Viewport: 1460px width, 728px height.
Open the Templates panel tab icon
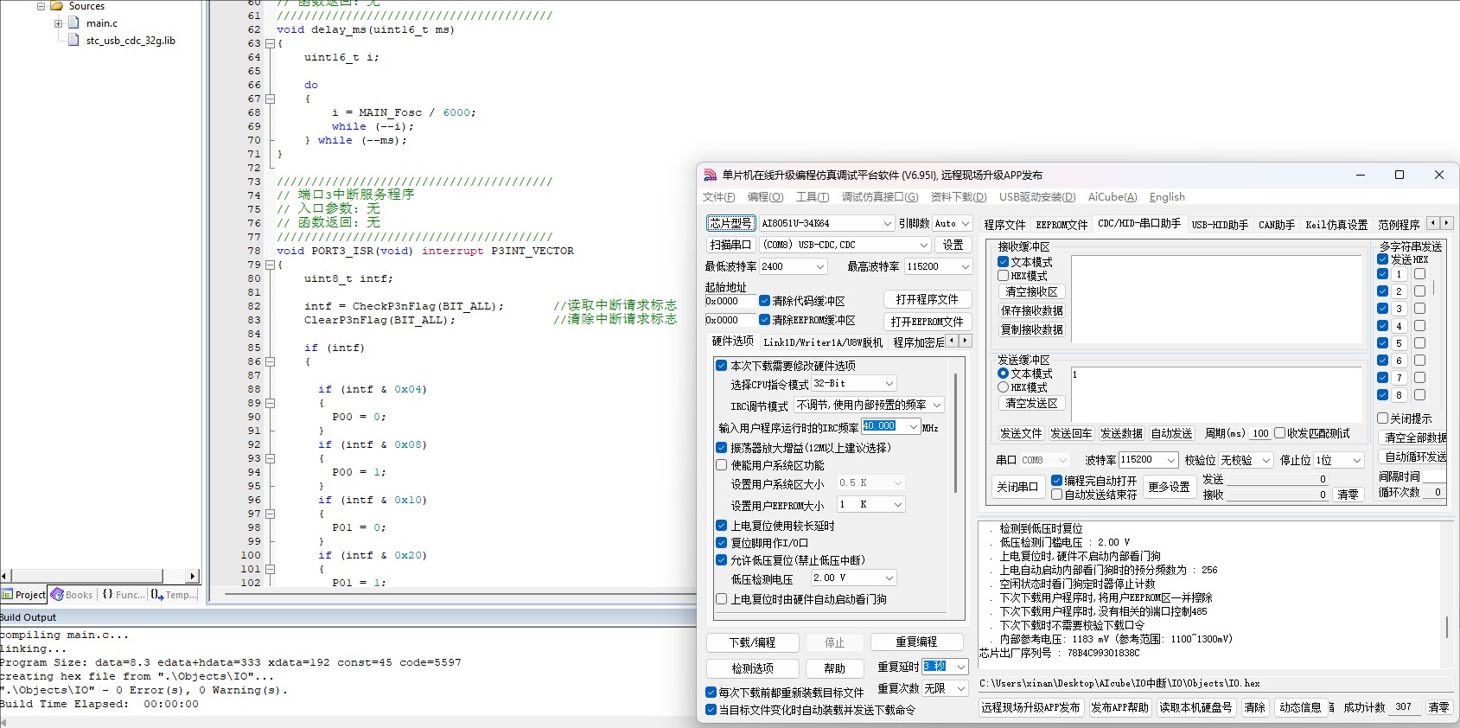[157, 594]
